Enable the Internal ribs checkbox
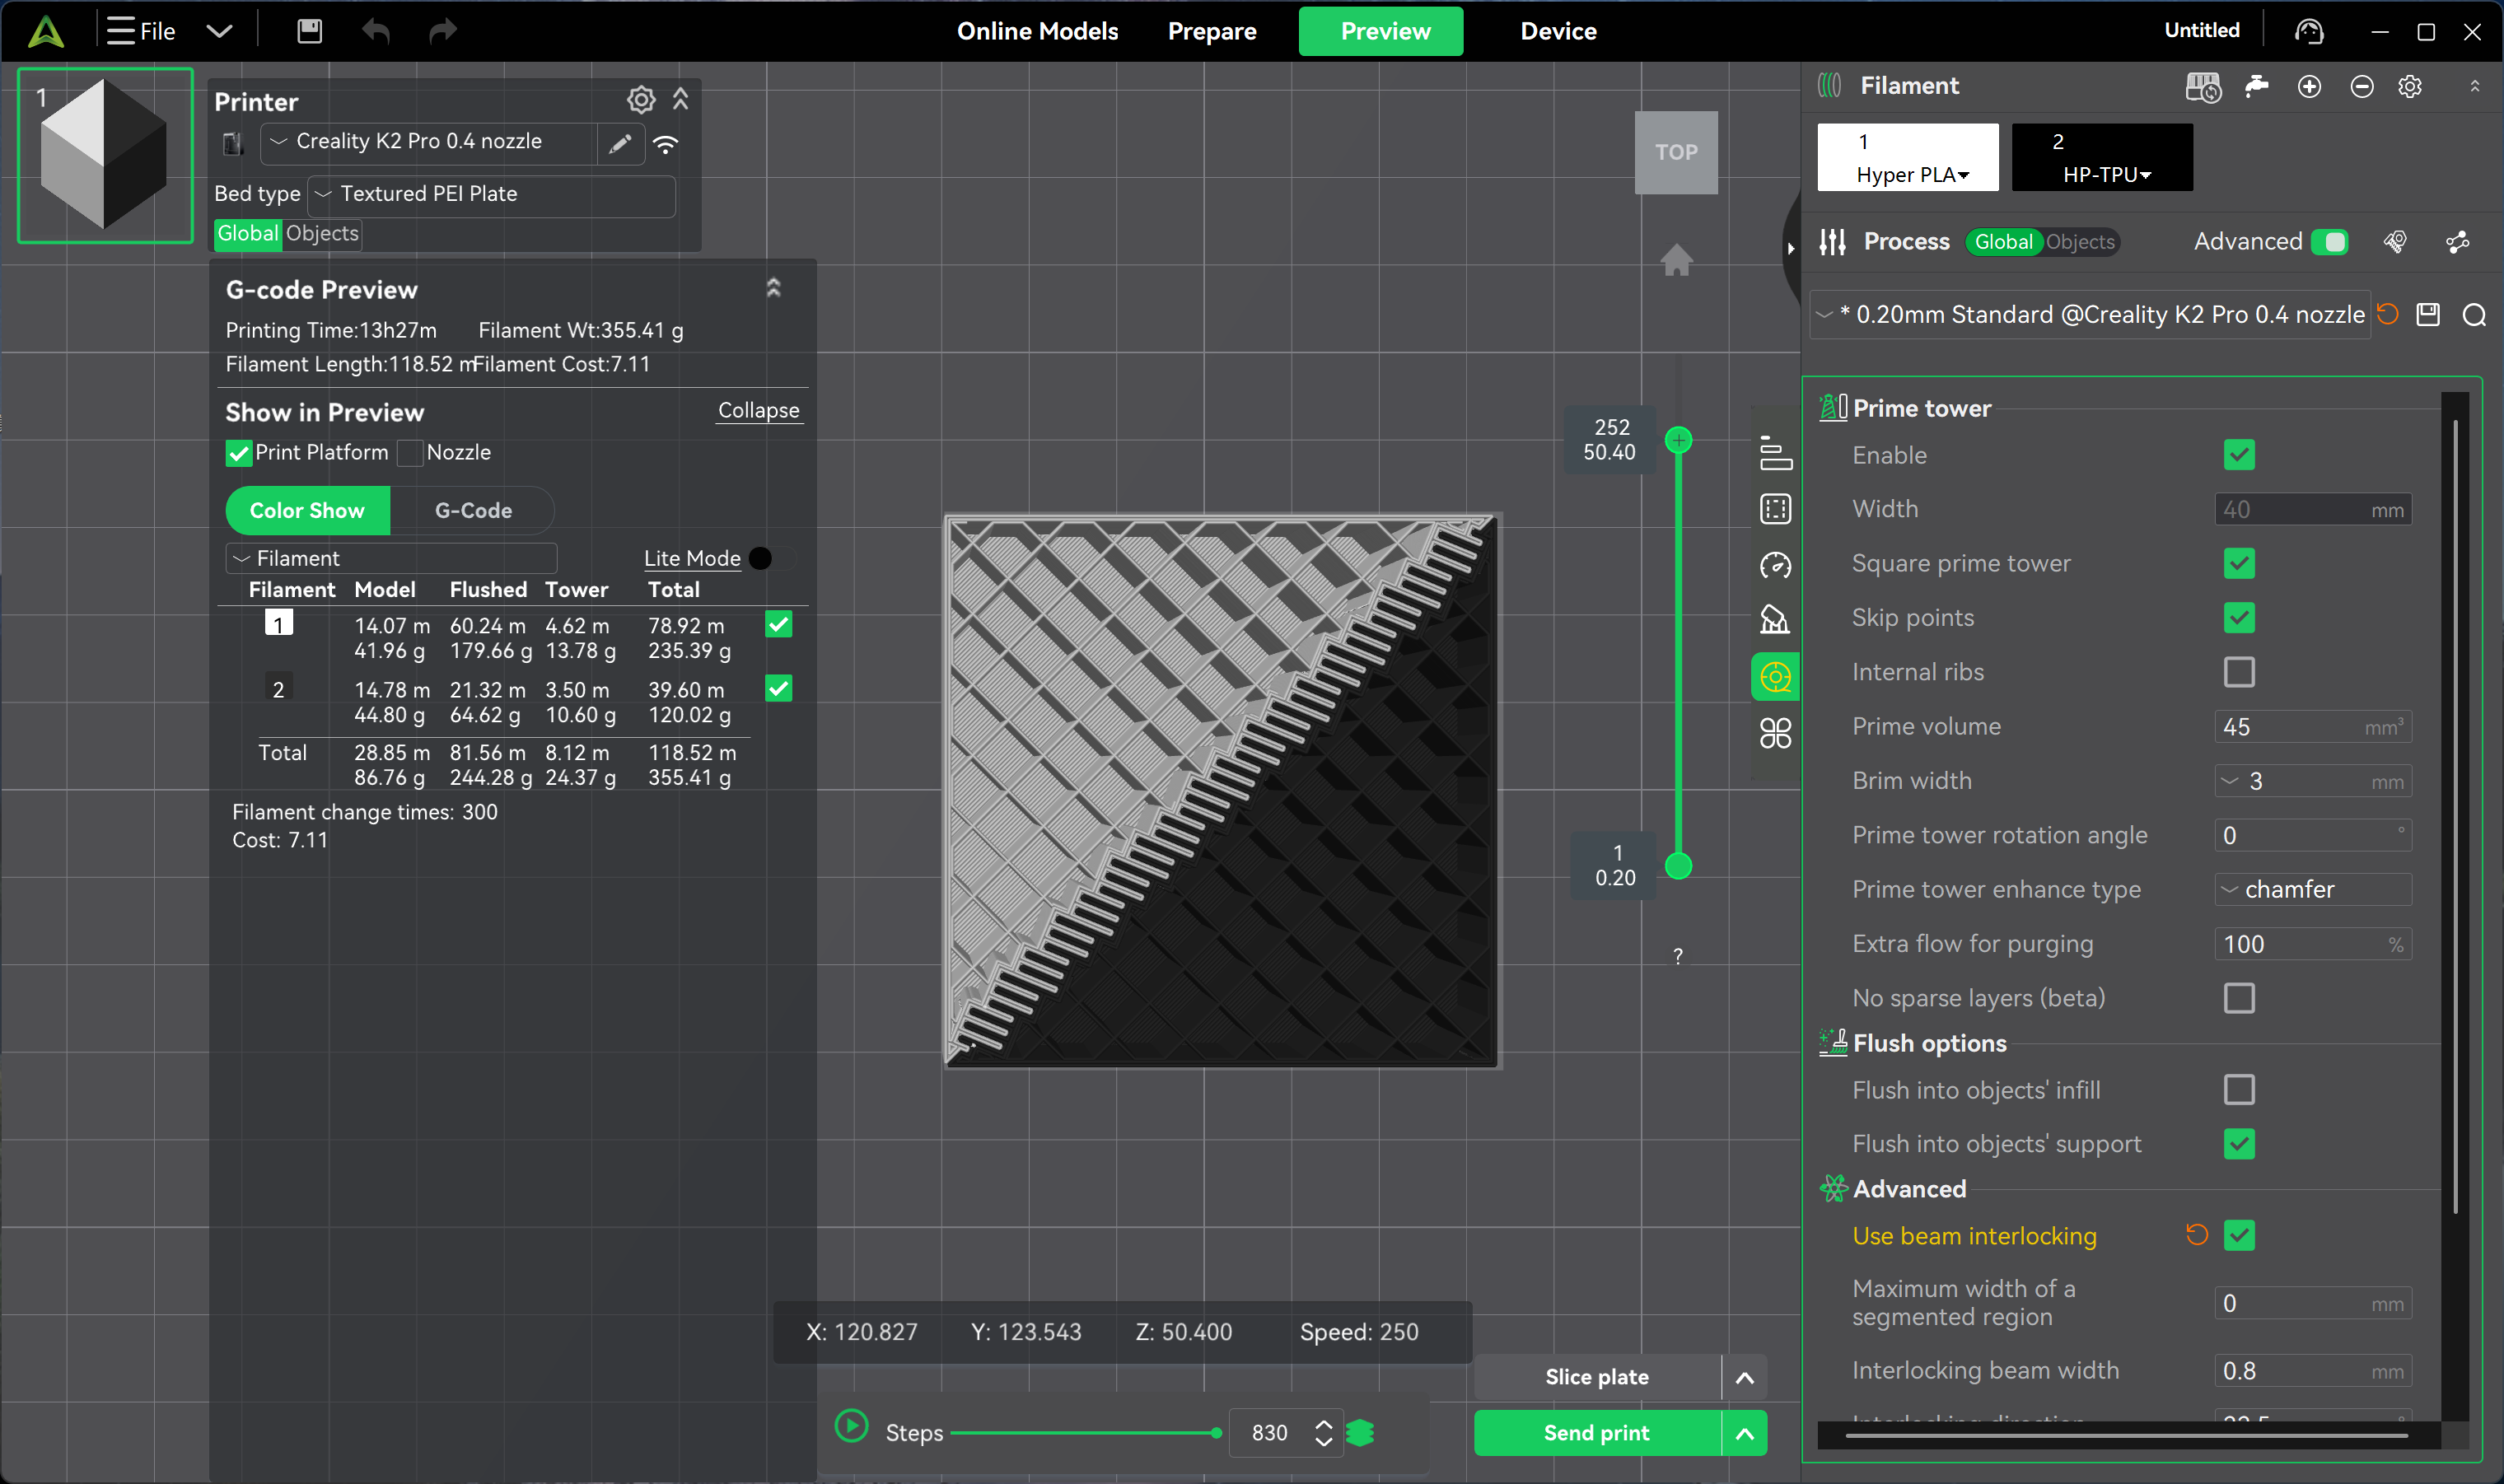 click(2239, 672)
